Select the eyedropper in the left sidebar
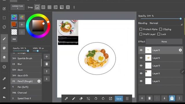Viewport: 185px width, 104px height. point(4,79)
